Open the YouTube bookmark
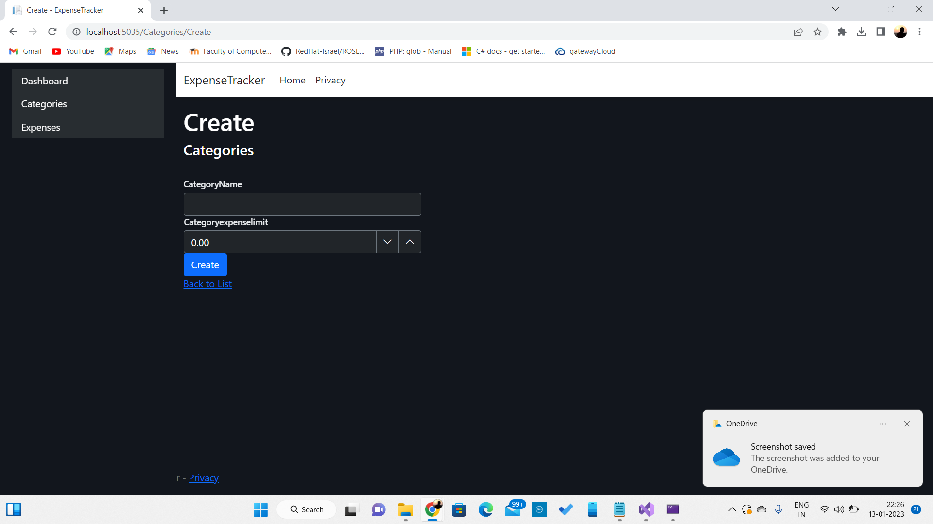The image size is (933, 524). (72, 51)
